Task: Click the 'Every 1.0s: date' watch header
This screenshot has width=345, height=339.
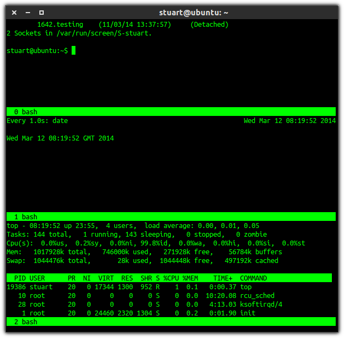Action: (37, 120)
